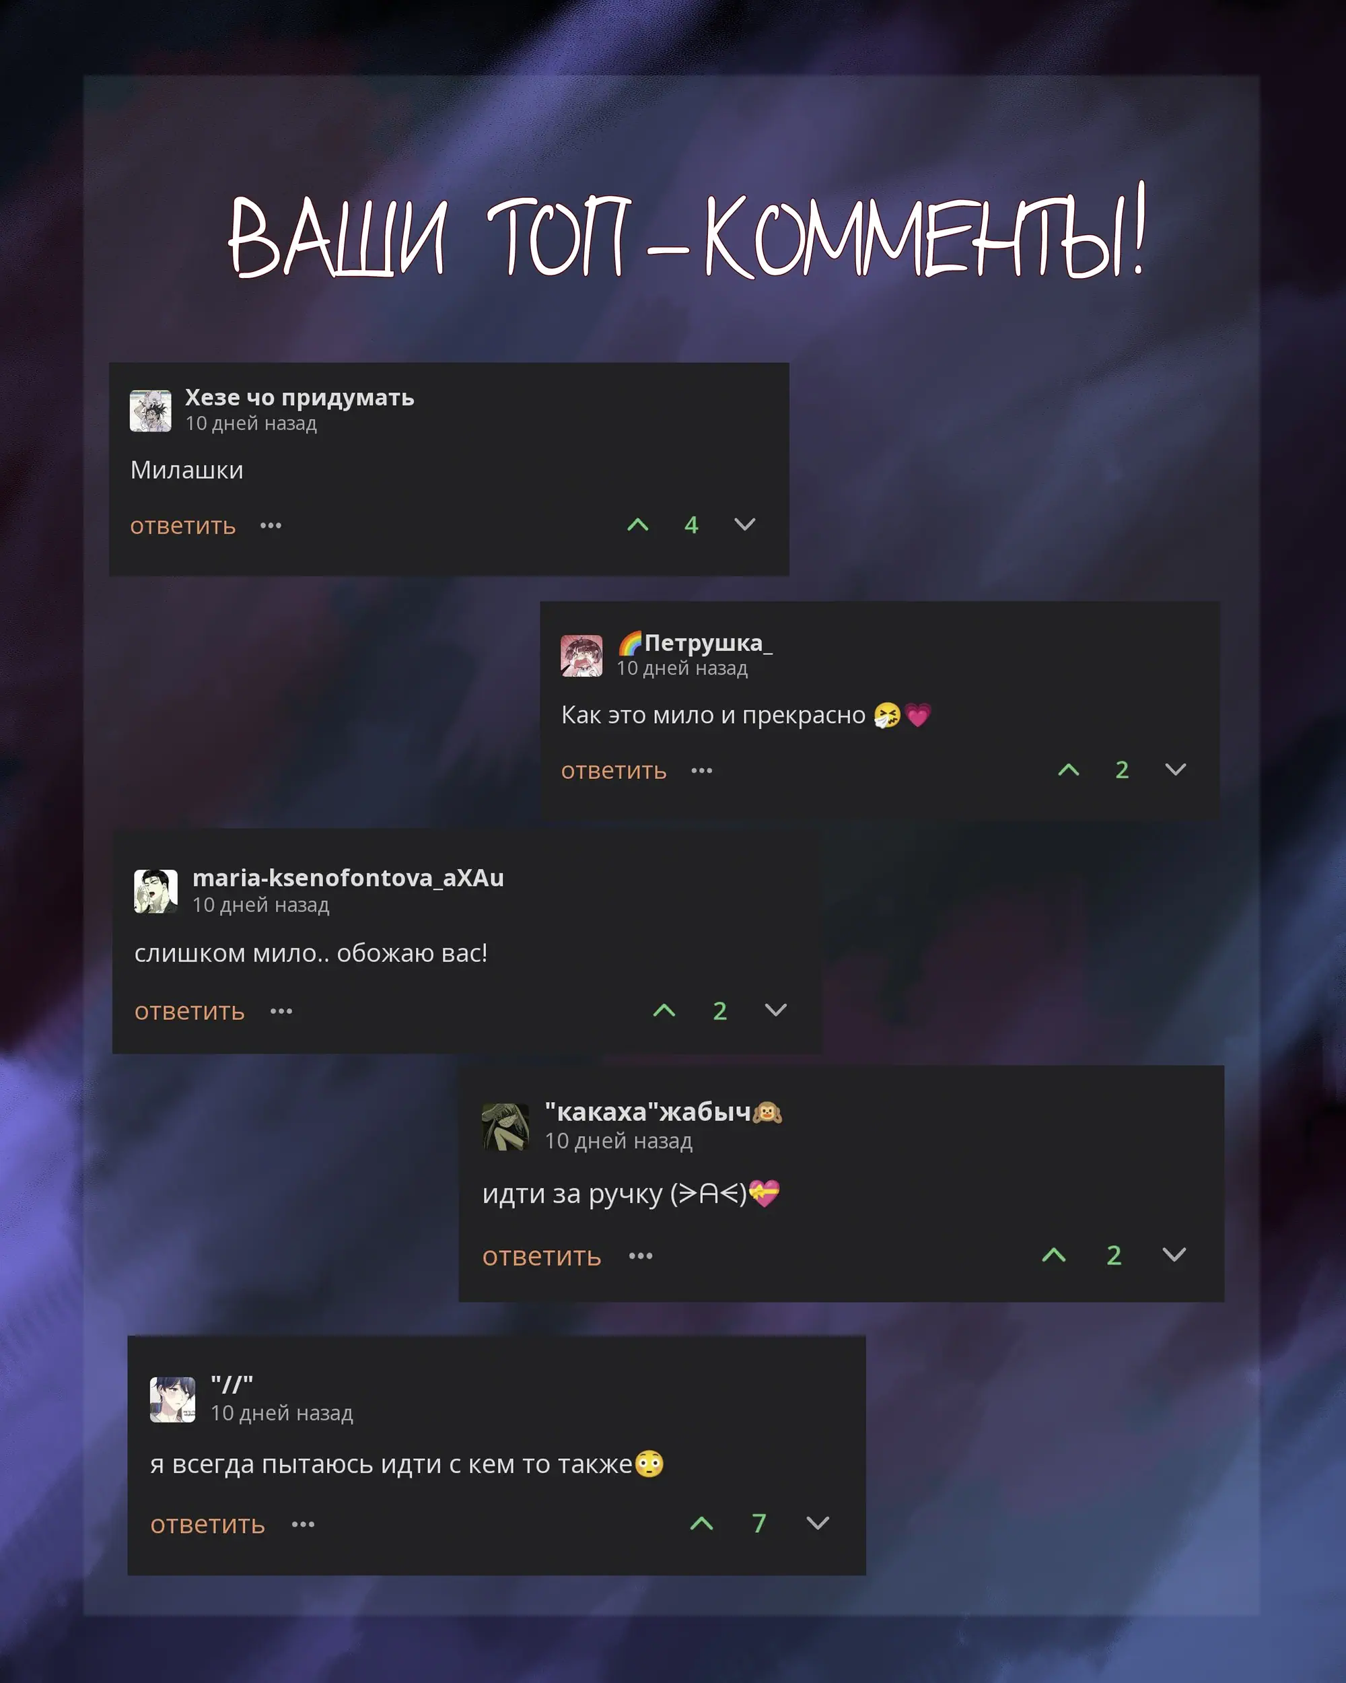Viewport: 1346px width, 1683px height.
Task: Open Хезе чо придумать's avatar
Action: coord(151,411)
